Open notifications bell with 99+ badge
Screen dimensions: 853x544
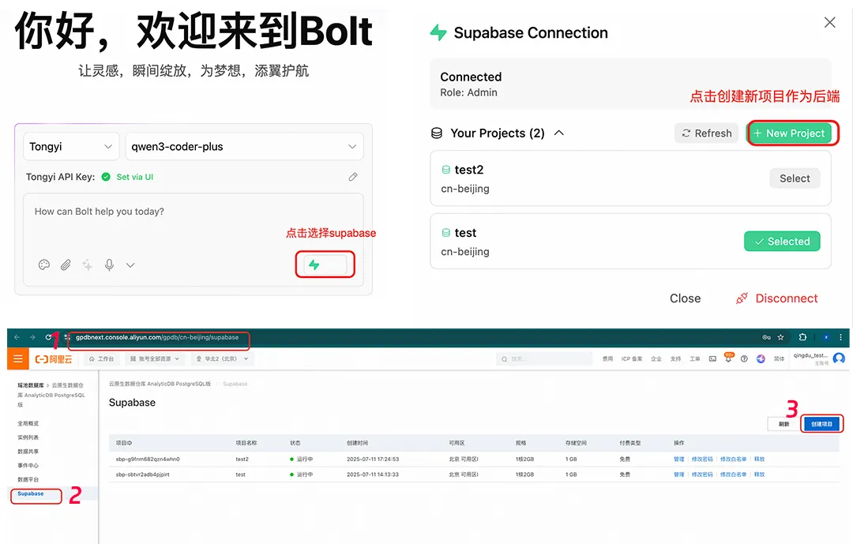pos(728,358)
